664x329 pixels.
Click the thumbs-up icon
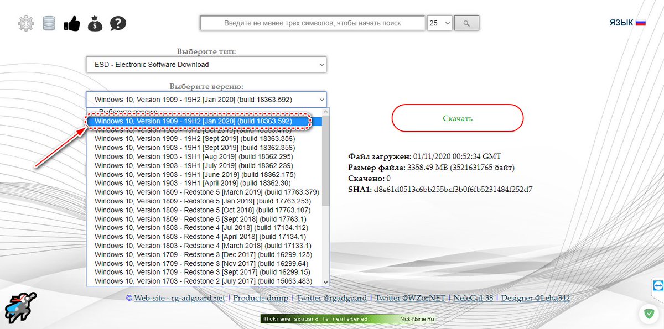click(72, 23)
